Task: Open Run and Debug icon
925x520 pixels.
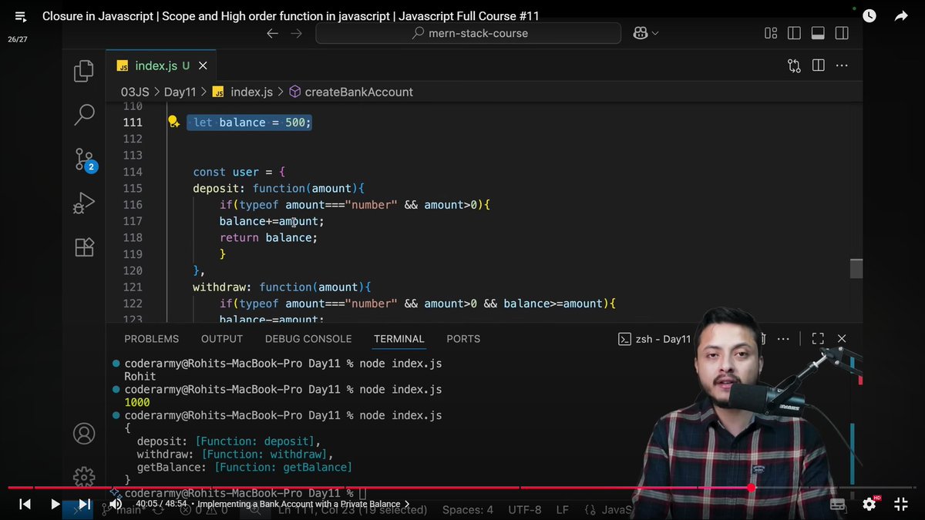Action: coord(84,203)
